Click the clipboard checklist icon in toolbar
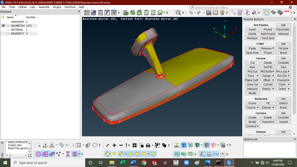 click(x=146, y=13)
